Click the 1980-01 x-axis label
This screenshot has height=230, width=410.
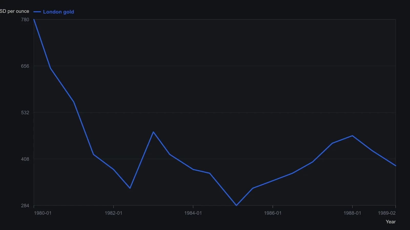pyautogui.click(x=43, y=213)
